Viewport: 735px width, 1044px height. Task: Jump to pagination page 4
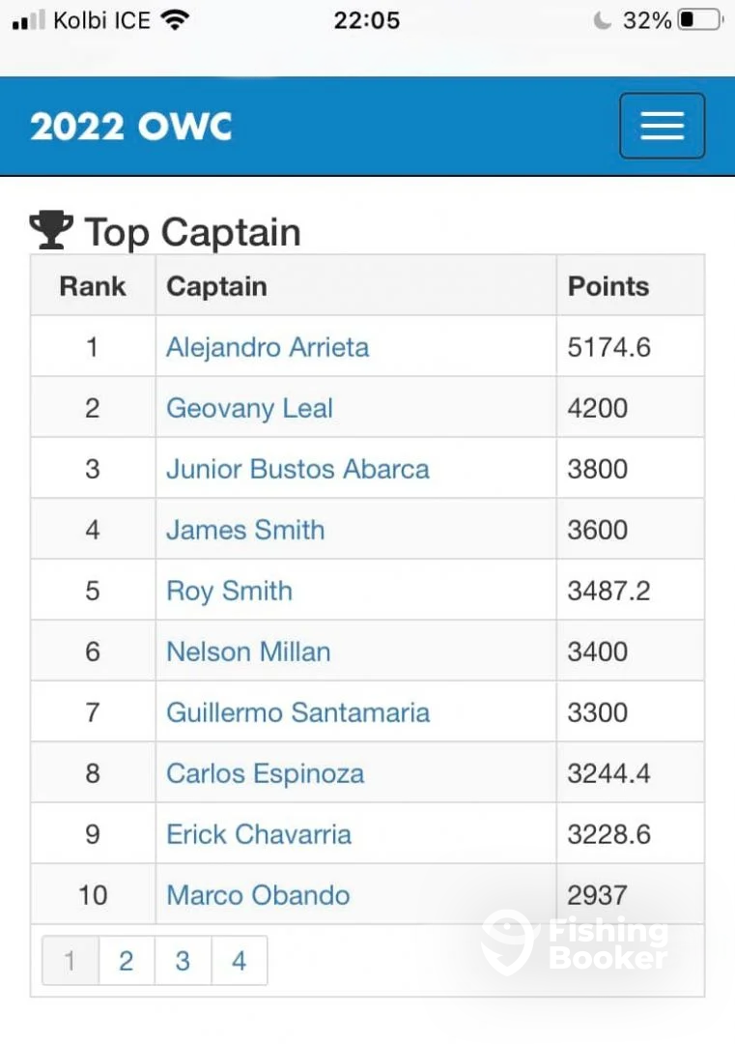coord(239,961)
